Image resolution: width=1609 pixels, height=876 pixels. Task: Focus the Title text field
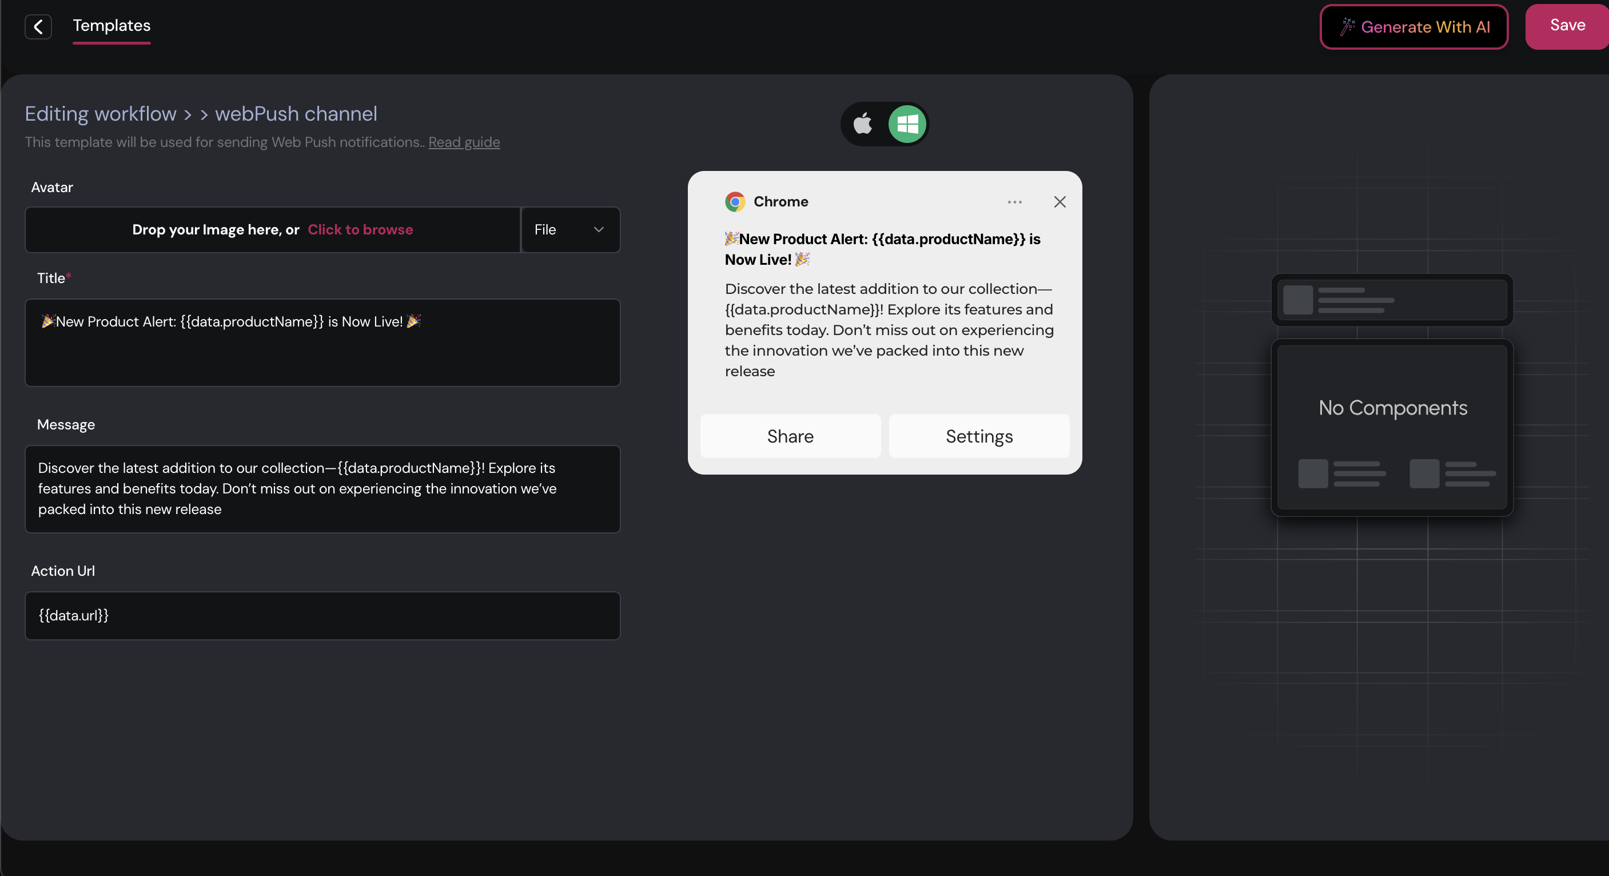[x=322, y=343]
